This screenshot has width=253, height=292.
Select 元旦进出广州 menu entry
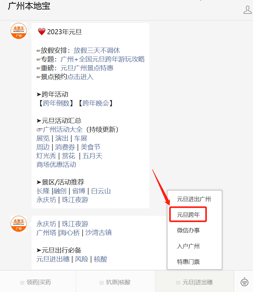(x=194, y=199)
